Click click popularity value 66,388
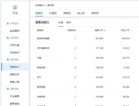 point(126,87)
